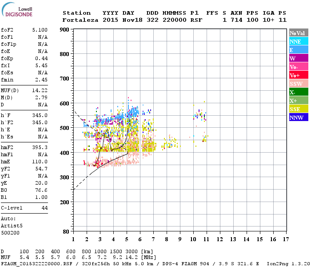Click the yE value 20.0
The image size is (311, 267).
41,183
